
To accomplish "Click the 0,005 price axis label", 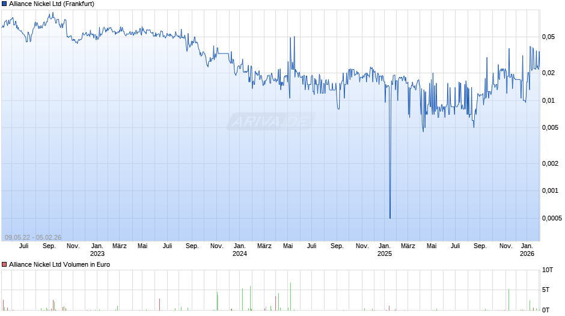I will click(x=550, y=127).
